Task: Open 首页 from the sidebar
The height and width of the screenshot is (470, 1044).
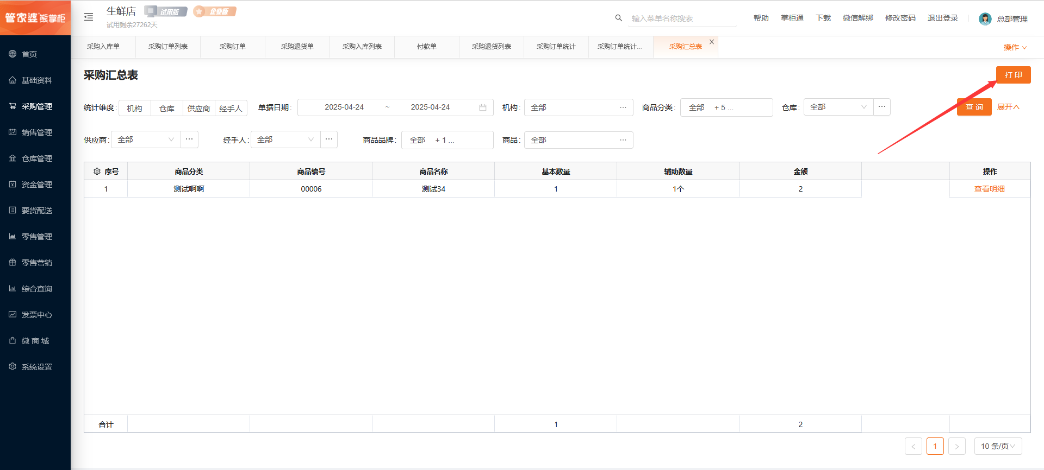Action: click(35, 54)
